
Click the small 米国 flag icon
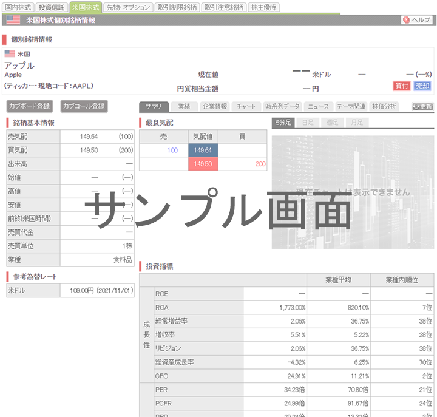click(x=10, y=53)
